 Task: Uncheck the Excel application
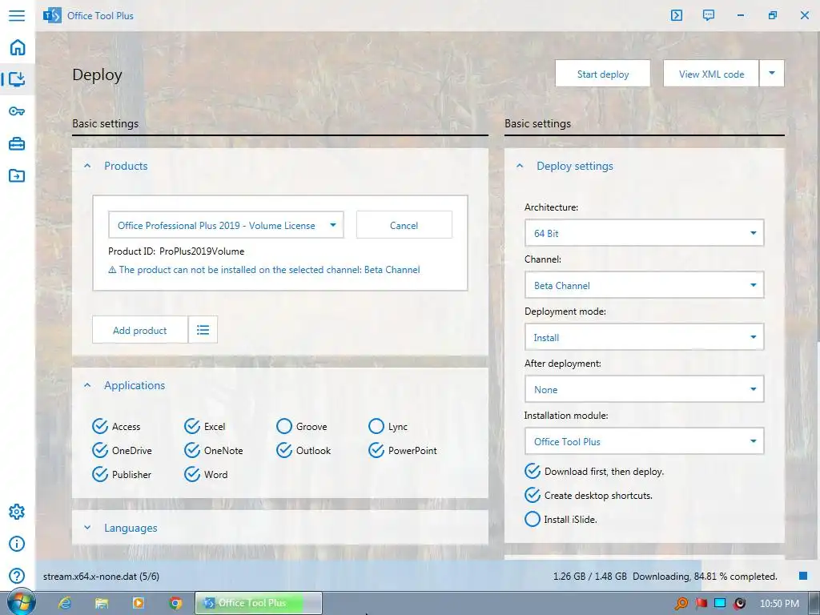click(x=192, y=426)
